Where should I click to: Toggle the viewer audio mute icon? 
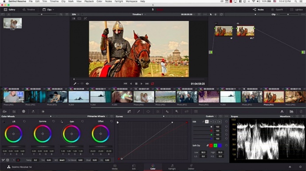click(87, 84)
